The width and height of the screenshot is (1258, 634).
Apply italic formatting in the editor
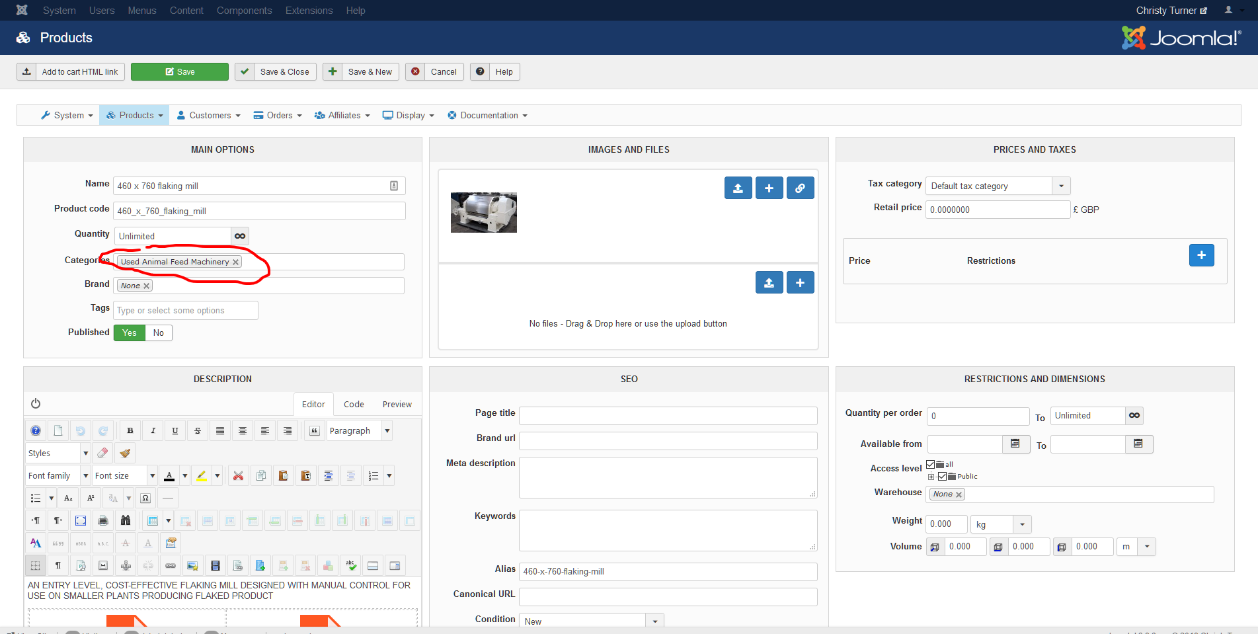click(x=153, y=431)
